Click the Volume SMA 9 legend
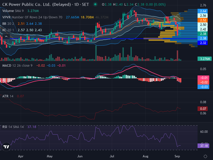 coord(13,11)
